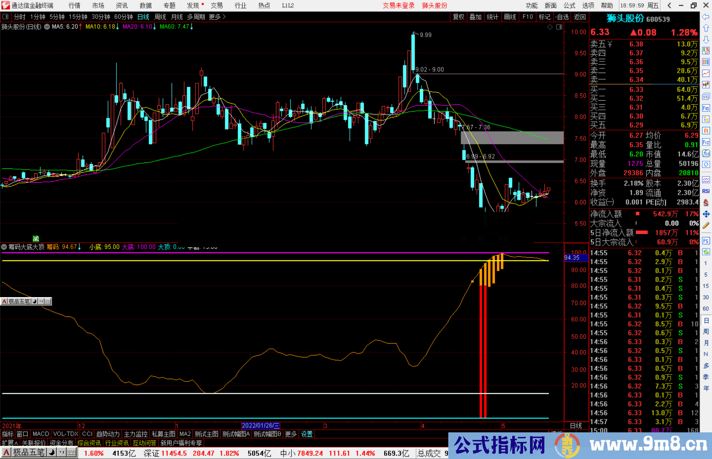The image size is (712, 459).
Task: Click the pencil drawing tool icon
Action: 706,225
